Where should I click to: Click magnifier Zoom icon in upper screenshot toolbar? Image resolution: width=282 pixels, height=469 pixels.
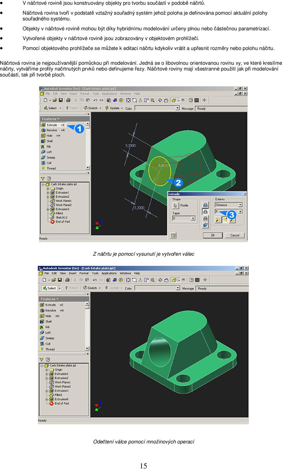click(152, 100)
